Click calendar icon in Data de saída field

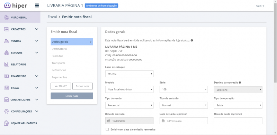[163, 121]
